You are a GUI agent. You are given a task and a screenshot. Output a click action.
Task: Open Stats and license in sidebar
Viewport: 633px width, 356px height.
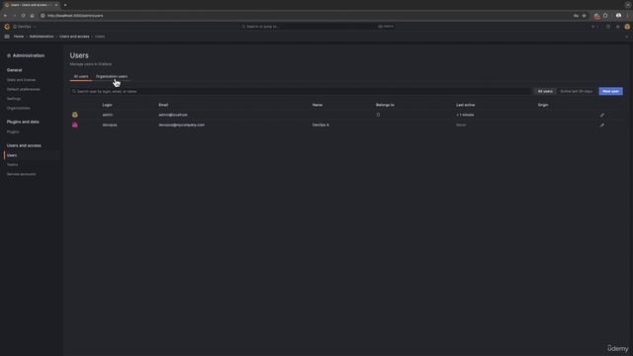click(21, 80)
